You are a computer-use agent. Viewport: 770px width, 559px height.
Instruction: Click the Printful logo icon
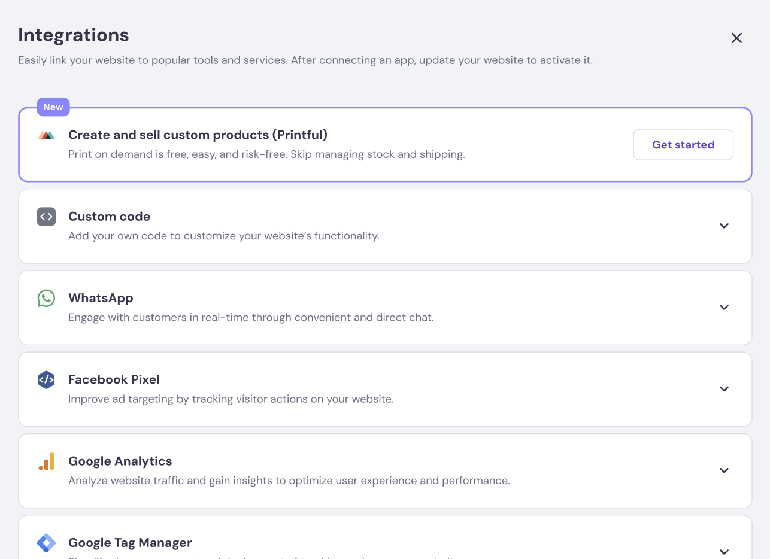coord(46,136)
